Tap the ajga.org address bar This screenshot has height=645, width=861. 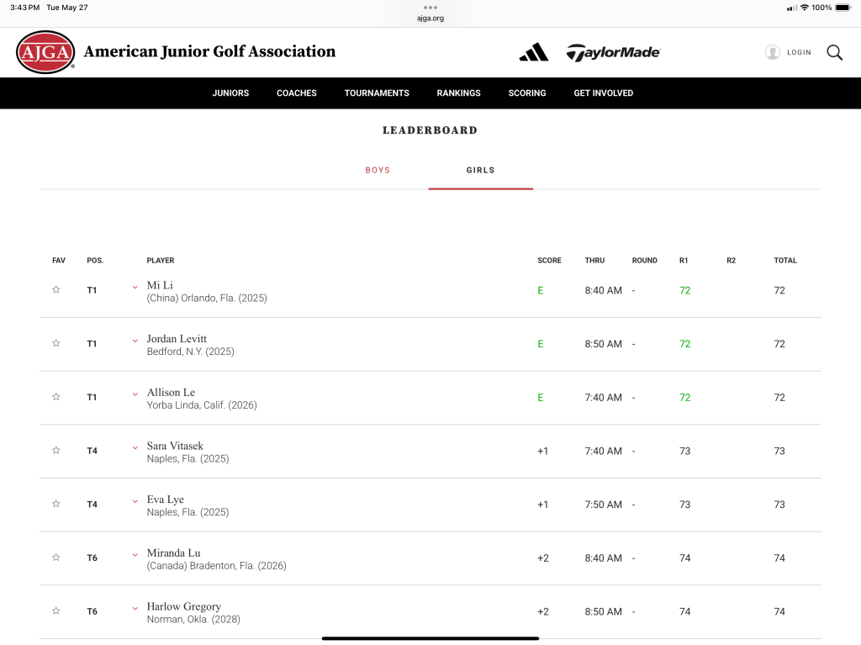(430, 18)
